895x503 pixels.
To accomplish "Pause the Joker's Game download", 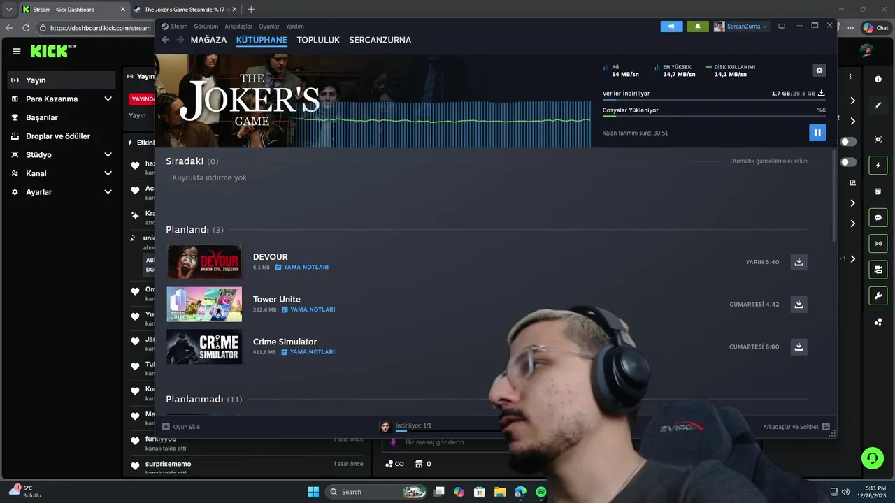I will click(x=817, y=133).
